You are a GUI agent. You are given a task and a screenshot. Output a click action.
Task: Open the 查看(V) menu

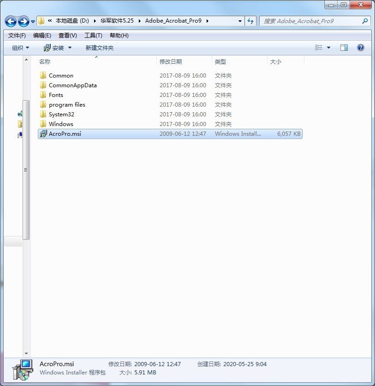point(67,35)
